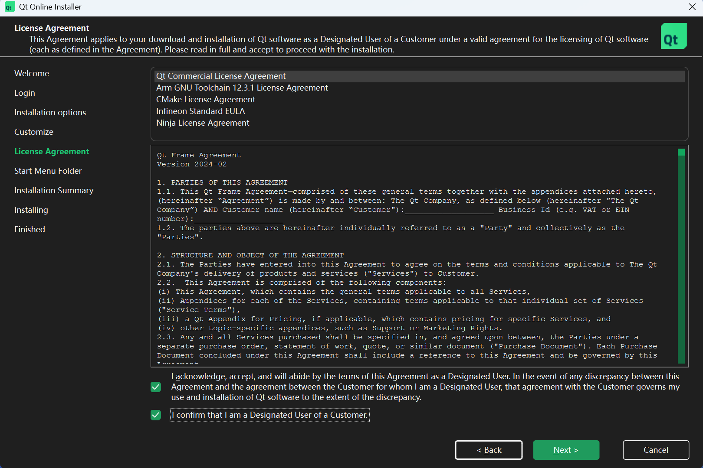Close the Qt Online Installer window
Screen dimensions: 703x468
692,7
